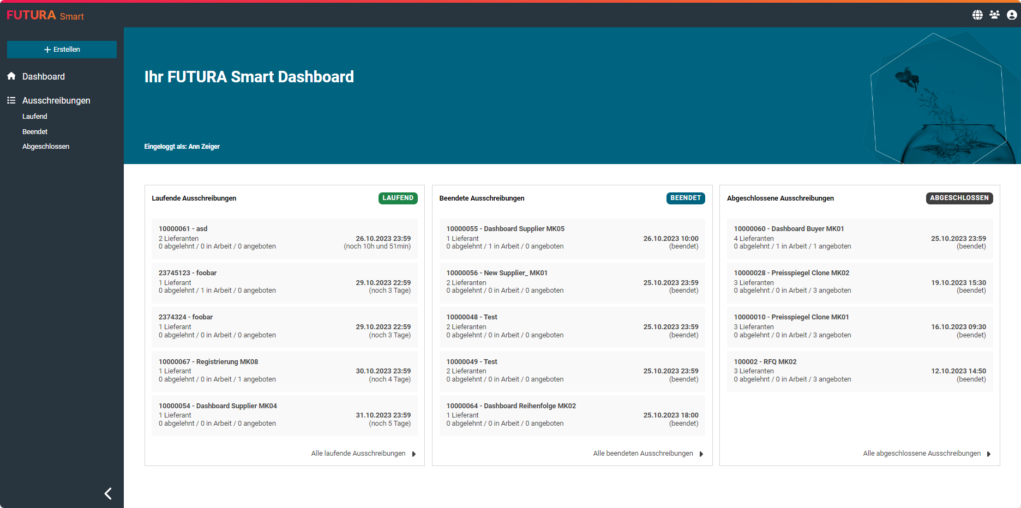Click the green LAUFEND badge
The image size is (1021, 508).
[x=398, y=198]
